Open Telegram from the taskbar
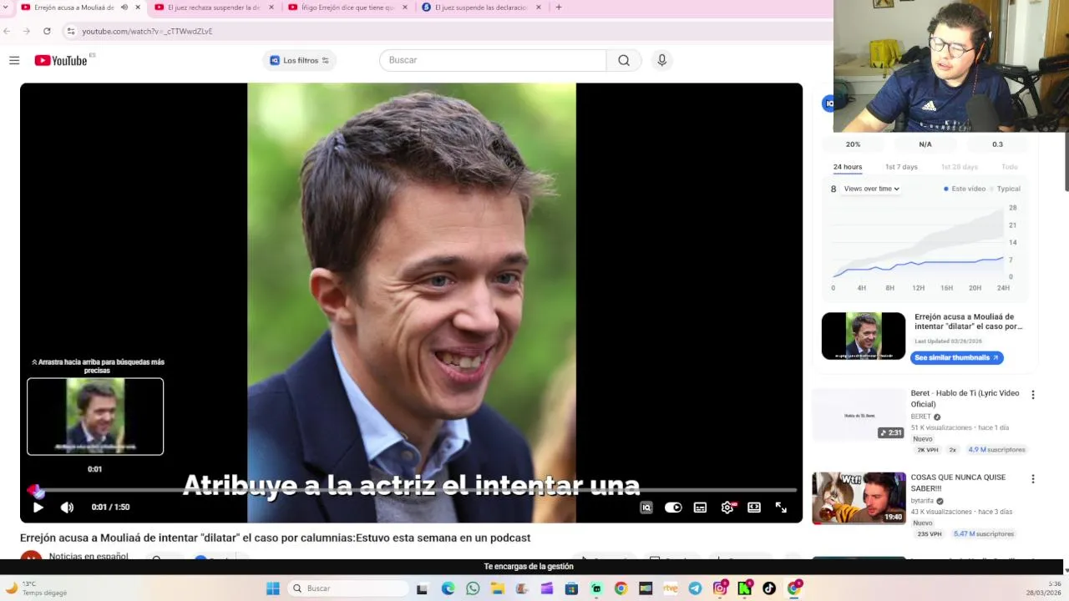Image resolution: width=1069 pixels, height=601 pixels. point(695,588)
